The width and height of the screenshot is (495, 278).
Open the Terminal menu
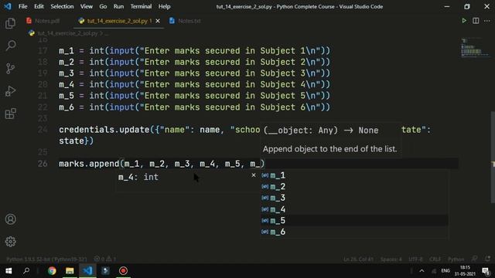click(141, 6)
